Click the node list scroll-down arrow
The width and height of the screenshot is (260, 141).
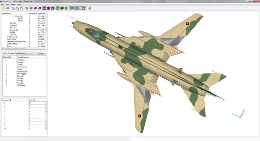[x=46, y=46]
